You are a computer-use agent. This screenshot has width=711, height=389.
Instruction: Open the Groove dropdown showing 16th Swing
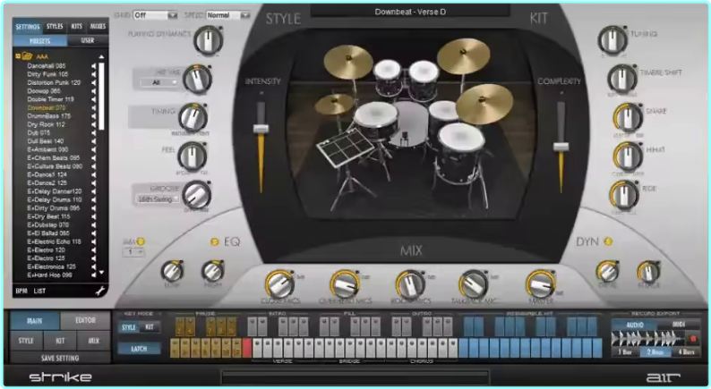pos(158,199)
